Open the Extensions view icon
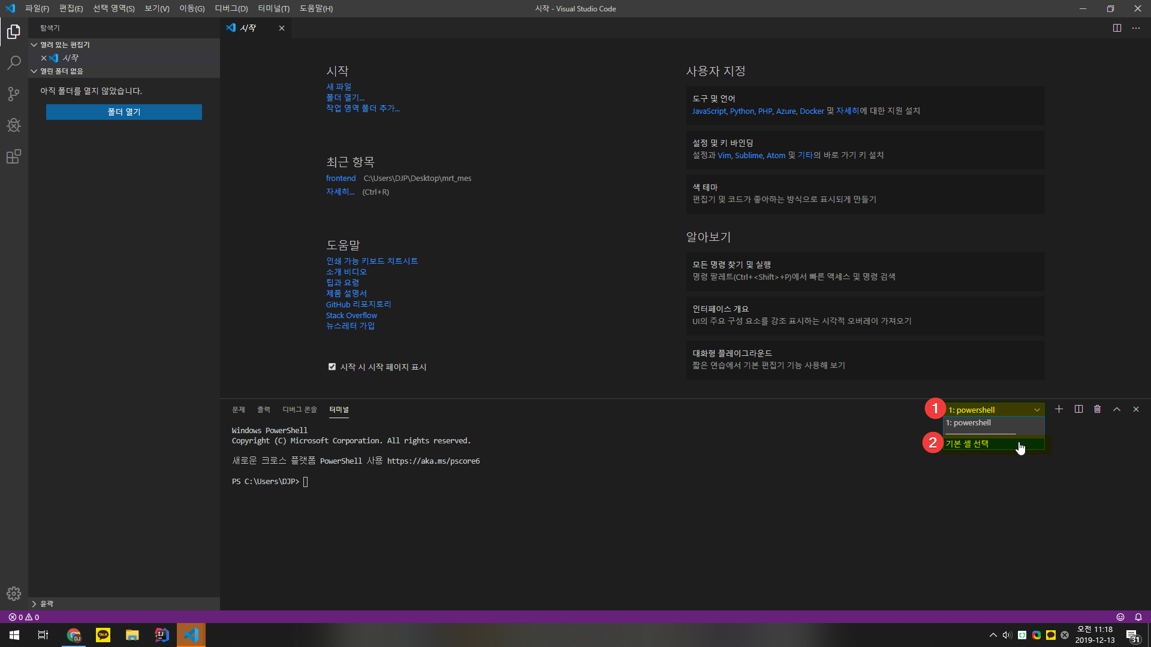This screenshot has height=647, width=1151. (x=14, y=157)
